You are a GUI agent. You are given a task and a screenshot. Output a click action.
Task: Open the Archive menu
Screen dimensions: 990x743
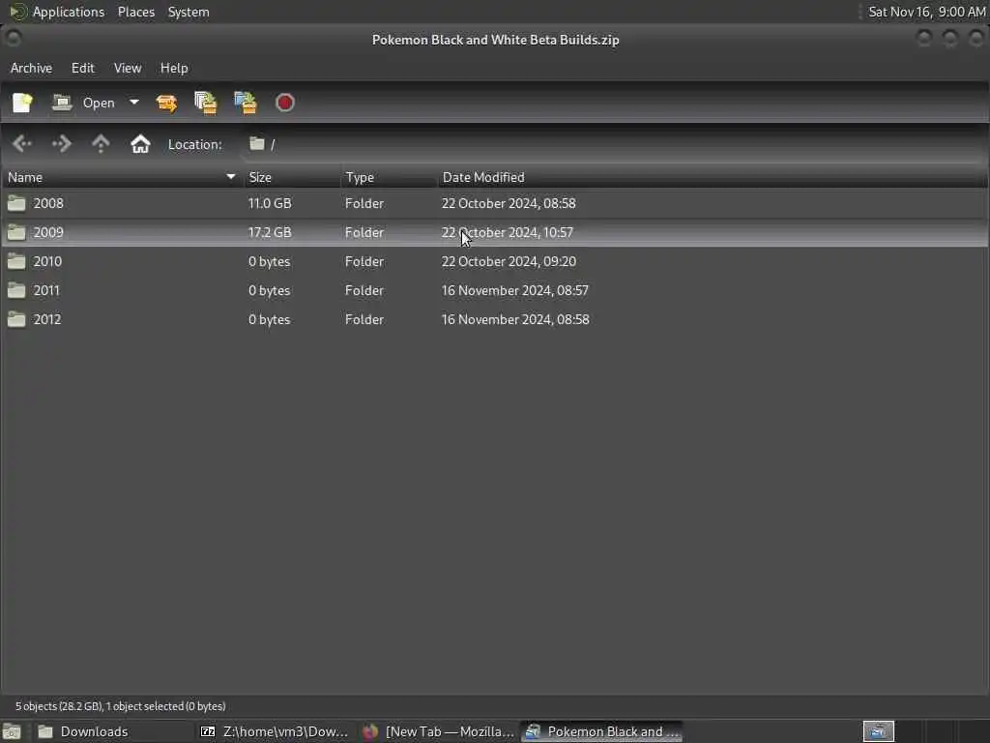click(x=32, y=68)
